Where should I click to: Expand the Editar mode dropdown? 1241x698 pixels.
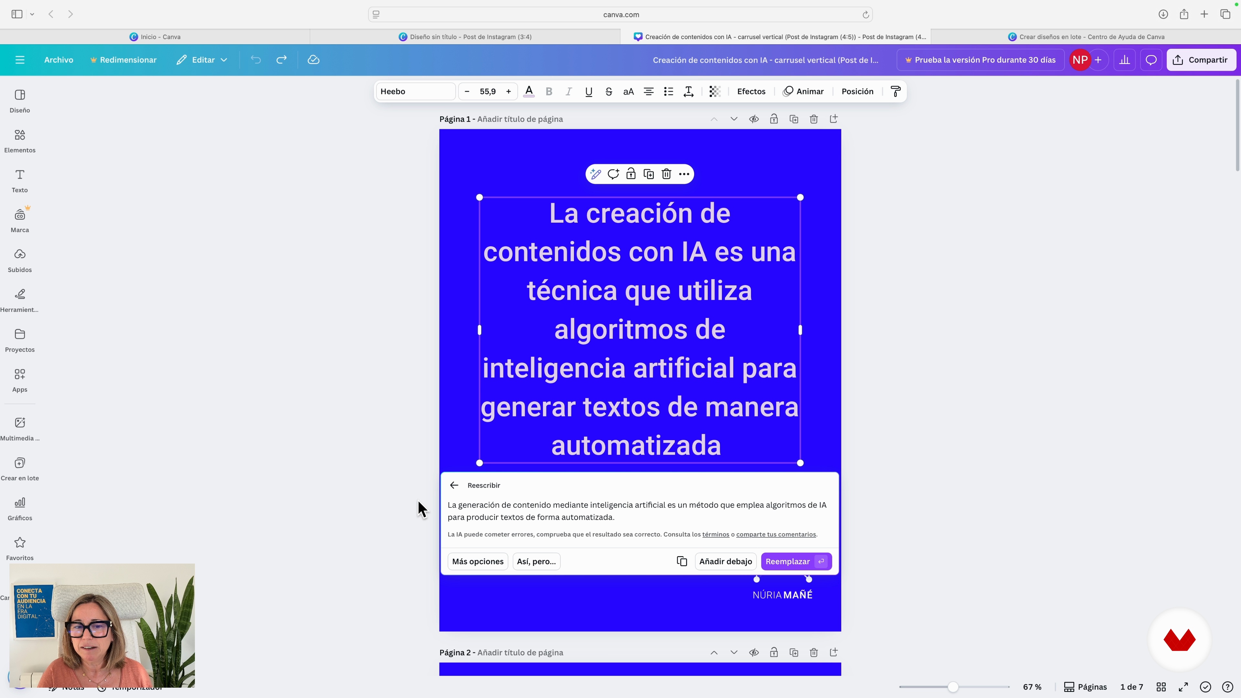202,60
